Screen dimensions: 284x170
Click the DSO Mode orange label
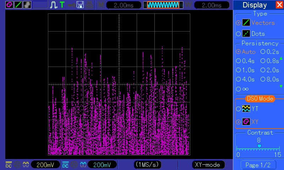point(260,99)
